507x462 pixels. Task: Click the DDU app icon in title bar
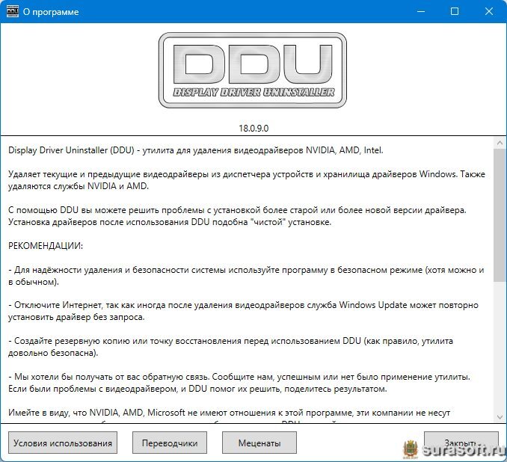click(12, 11)
